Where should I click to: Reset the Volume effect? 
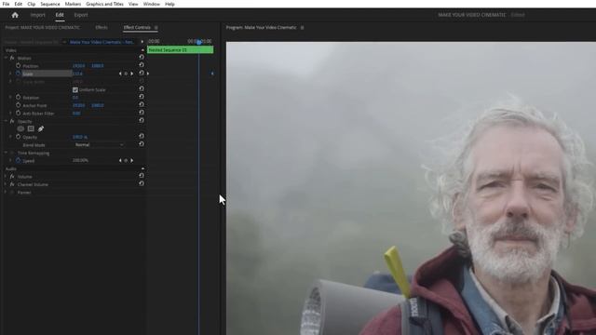[142, 176]
